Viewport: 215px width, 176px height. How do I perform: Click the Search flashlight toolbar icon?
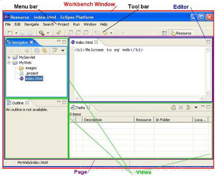click(58, 33)
